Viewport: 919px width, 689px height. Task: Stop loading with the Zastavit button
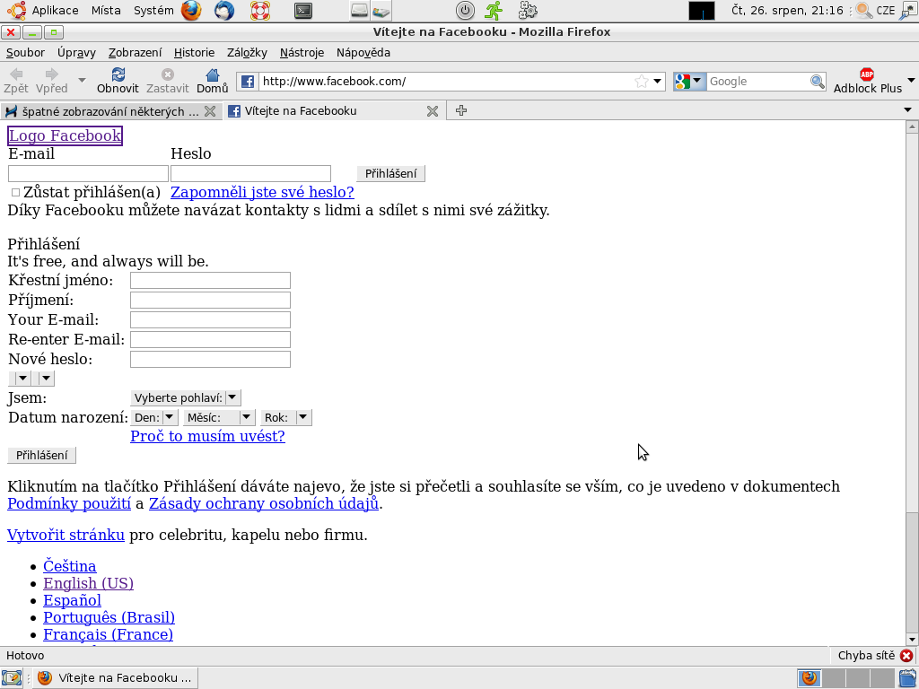[168, 81]
